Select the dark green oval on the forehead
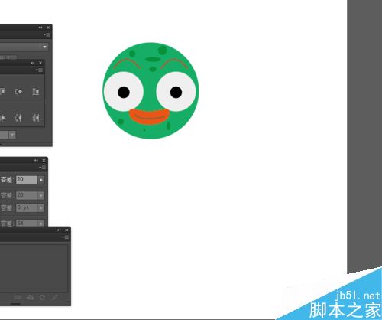 (x=153, y=59)
